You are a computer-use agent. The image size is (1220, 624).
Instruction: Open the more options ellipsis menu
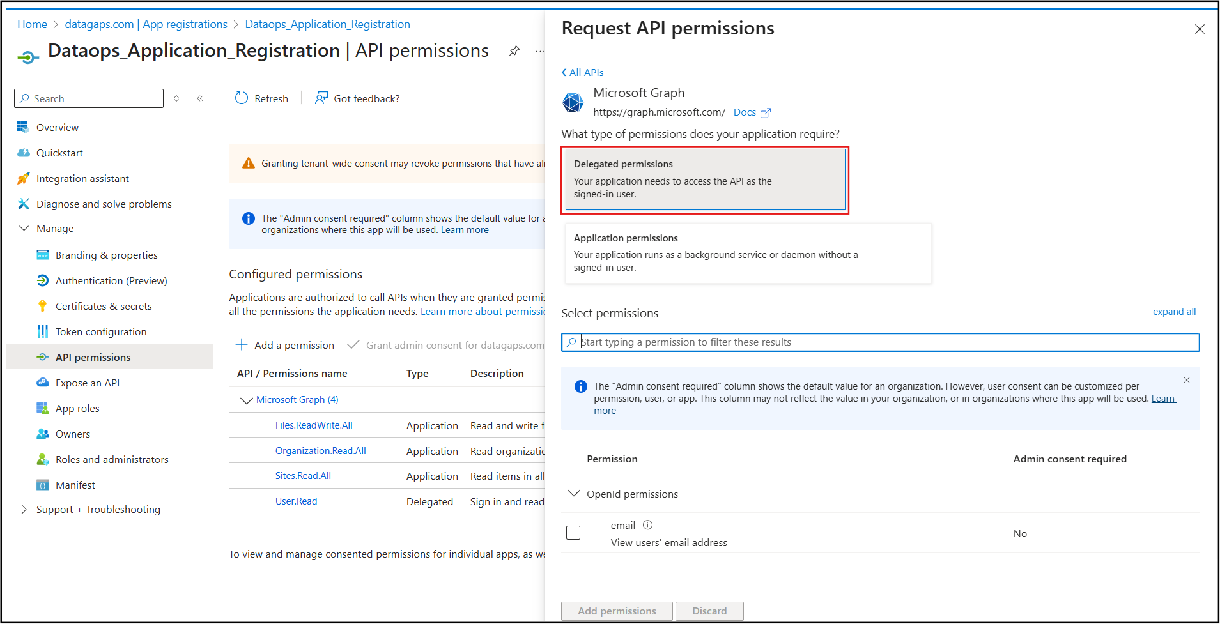541,51
